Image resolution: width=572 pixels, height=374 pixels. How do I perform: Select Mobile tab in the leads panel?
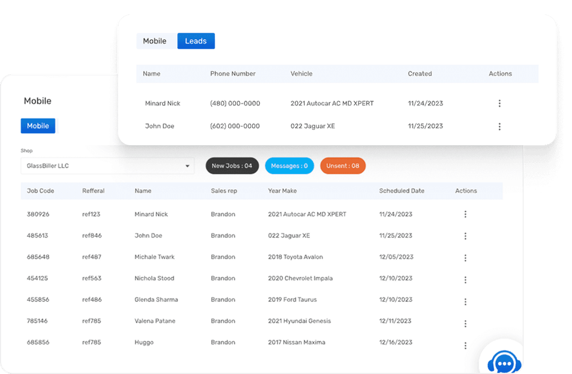pyautogui.click(x=154, y=41)
